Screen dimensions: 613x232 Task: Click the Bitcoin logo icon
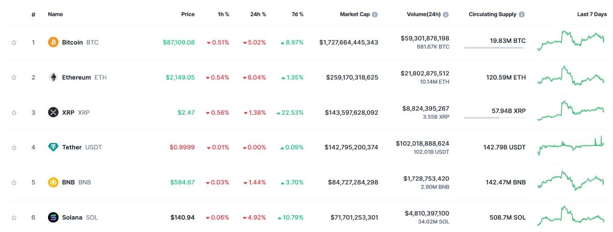coord(53,42)
